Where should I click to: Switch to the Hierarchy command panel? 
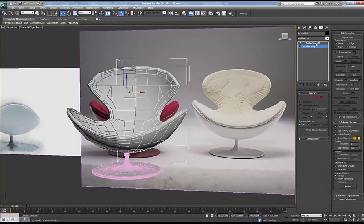310,28
